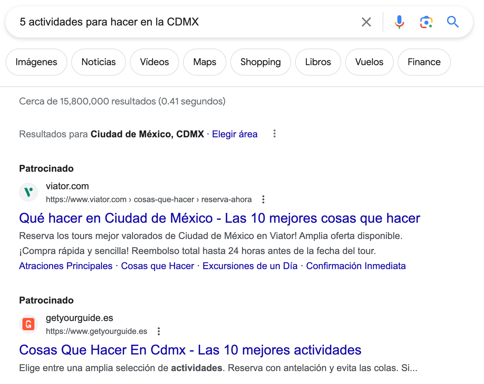Image resolution: width=484 pixels, height=384 pixels.
Task: Open the Excursiones de un Día sitelink
Action: point(250,266)
